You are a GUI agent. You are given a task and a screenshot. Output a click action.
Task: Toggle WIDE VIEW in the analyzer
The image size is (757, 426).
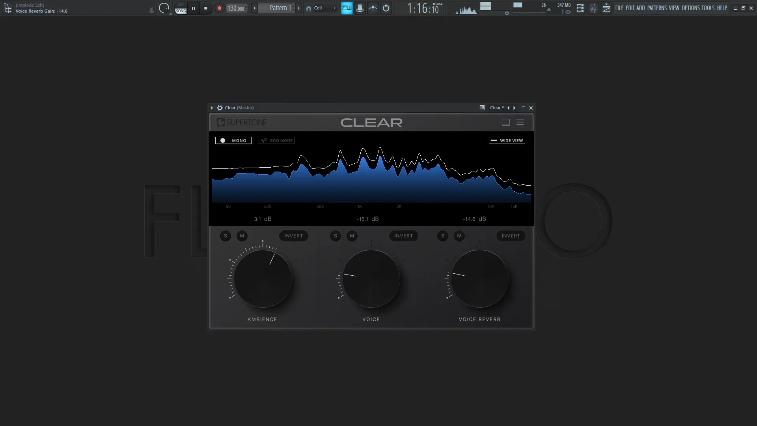[x=507, y=140]
